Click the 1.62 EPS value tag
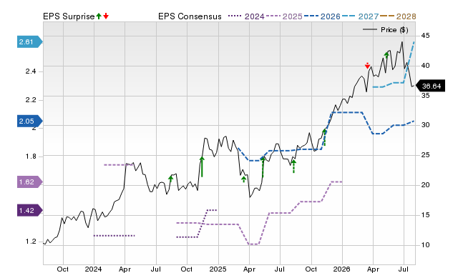This screenshot has width=458, height=273. [x=30, y=182]
